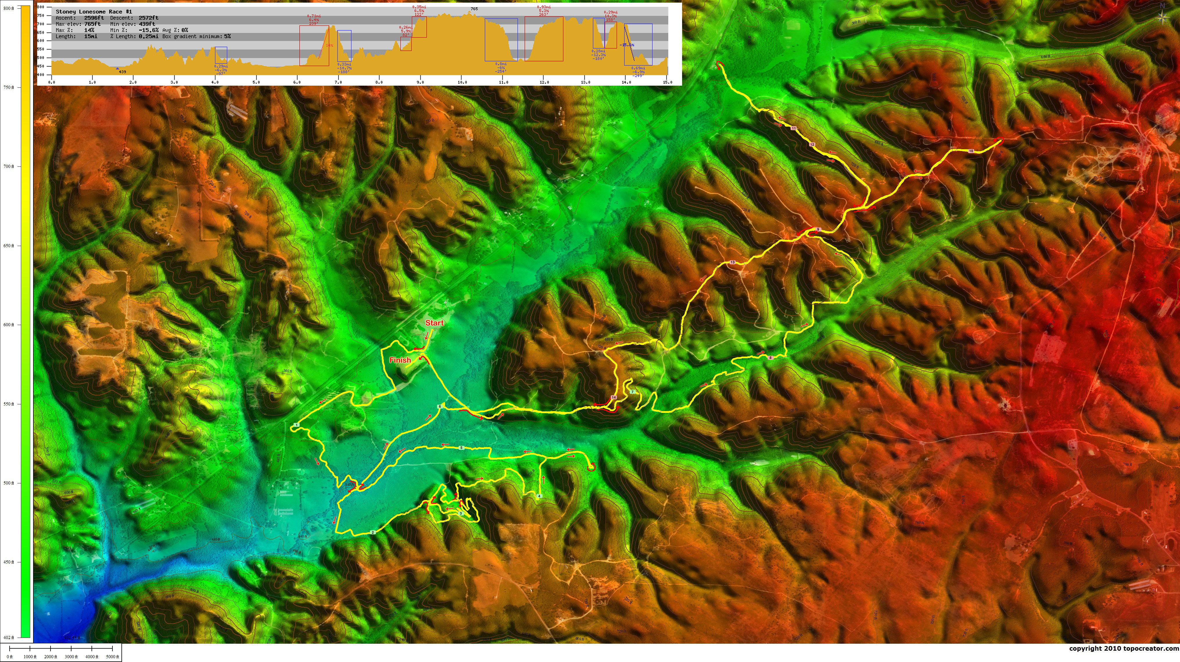Viewport: 1180px width, 662px height.
Task: Select the pink mile 14 marker
Action: point(614,397)
